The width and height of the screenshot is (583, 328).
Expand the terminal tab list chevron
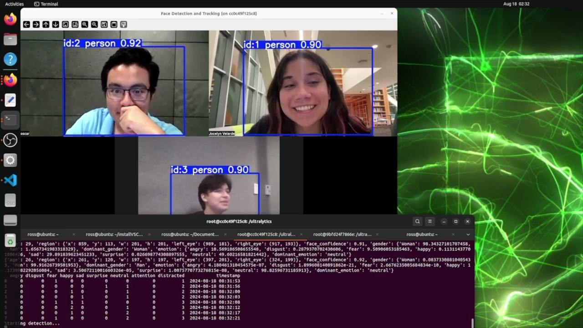click(468, 234)
